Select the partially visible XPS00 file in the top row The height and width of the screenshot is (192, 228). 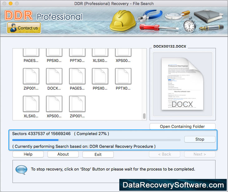tap(123, 53)
